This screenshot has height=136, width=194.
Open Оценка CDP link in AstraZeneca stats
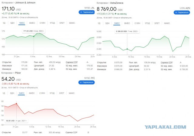[167, 63]
